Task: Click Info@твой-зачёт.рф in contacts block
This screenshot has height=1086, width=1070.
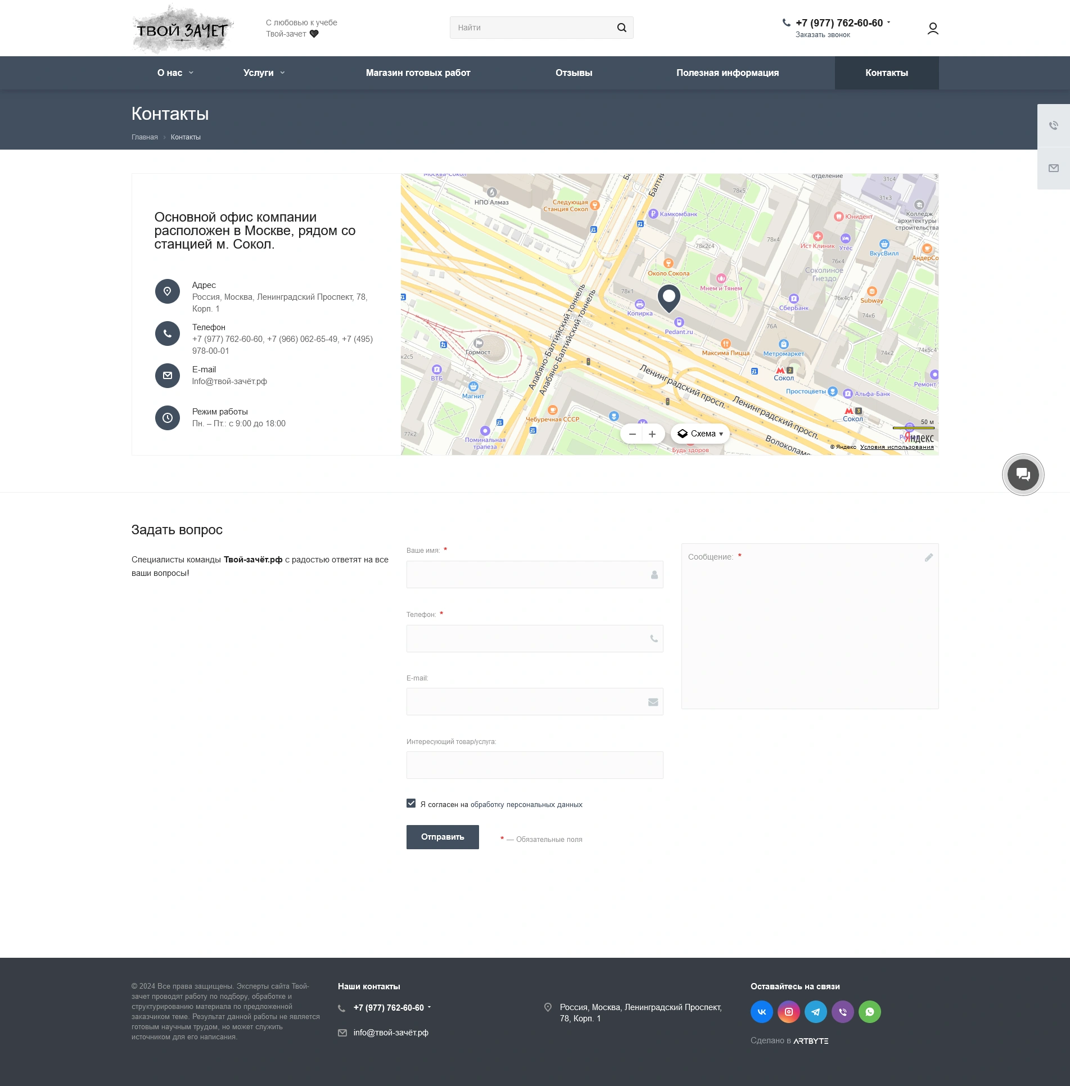Action: click(229, 381)
